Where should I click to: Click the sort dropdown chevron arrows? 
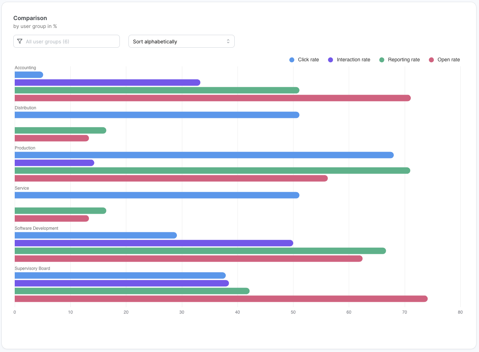pos(228,41)
